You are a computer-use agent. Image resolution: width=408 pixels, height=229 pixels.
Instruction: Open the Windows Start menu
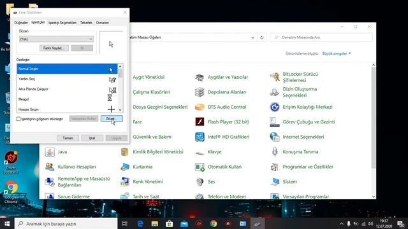pos(7,223)
